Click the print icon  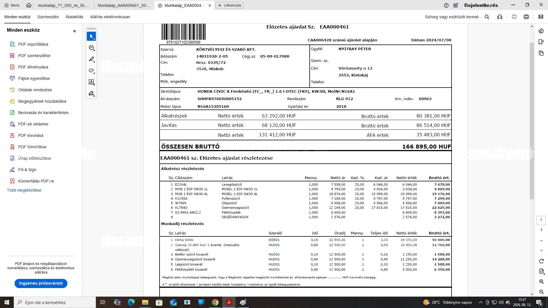tap(526, 17)
